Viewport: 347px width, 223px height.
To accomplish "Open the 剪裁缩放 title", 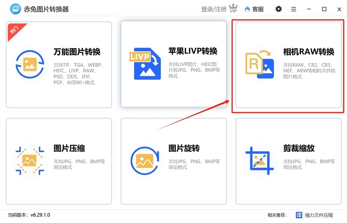I will pos(299,148).
